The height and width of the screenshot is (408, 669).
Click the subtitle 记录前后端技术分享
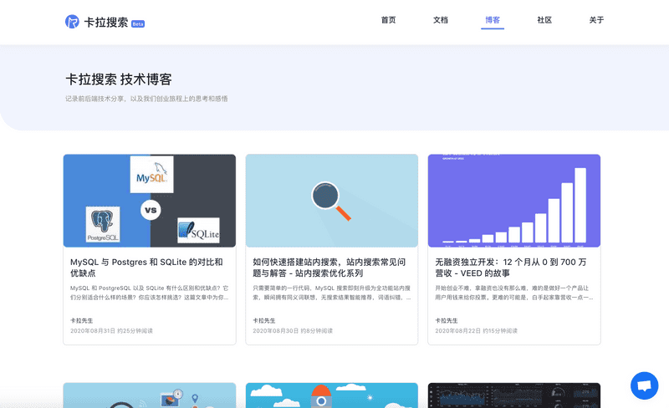coord(146,99)
